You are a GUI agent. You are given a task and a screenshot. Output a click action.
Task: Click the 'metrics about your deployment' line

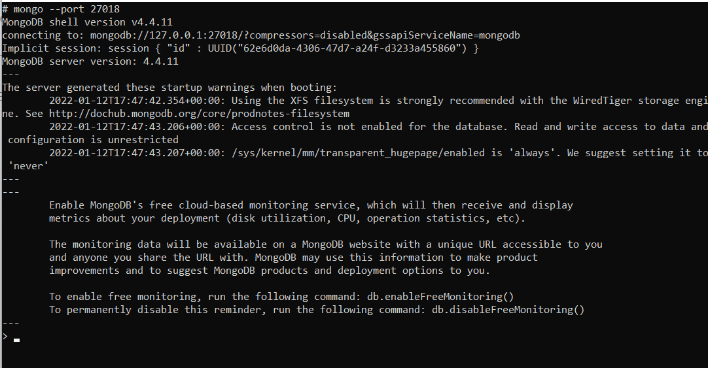click(287, 218)
